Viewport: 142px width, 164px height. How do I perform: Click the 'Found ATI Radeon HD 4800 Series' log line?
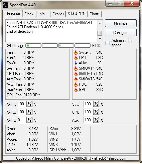pyautogui.click(x=35, y=27)
